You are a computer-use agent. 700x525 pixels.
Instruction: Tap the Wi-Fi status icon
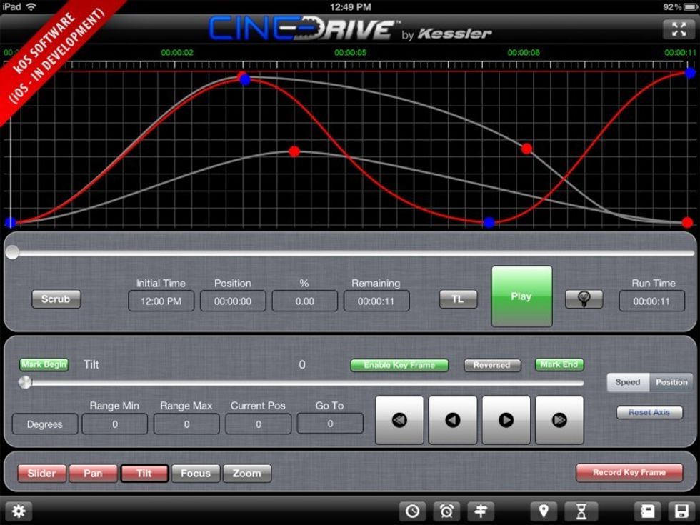(x=31, y=6)
